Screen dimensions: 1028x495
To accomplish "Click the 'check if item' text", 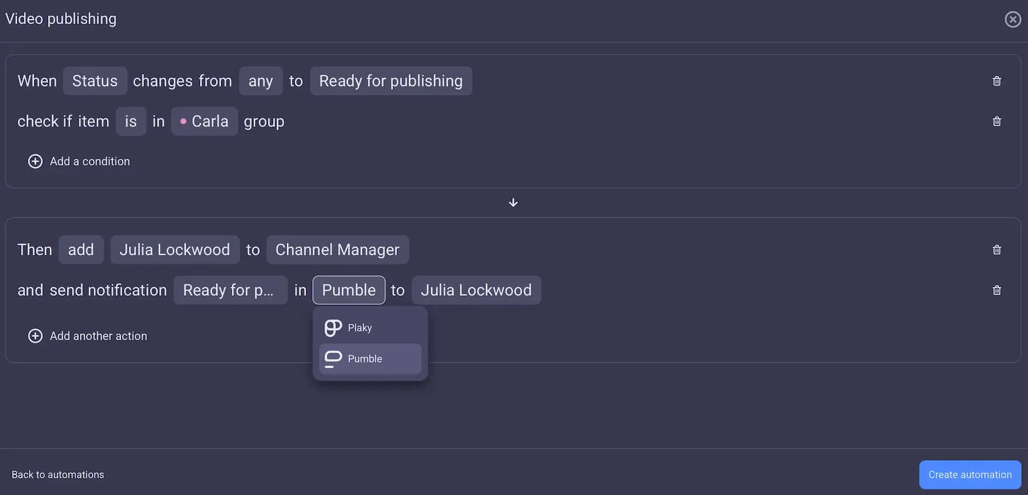I will [x=63, y=121].
